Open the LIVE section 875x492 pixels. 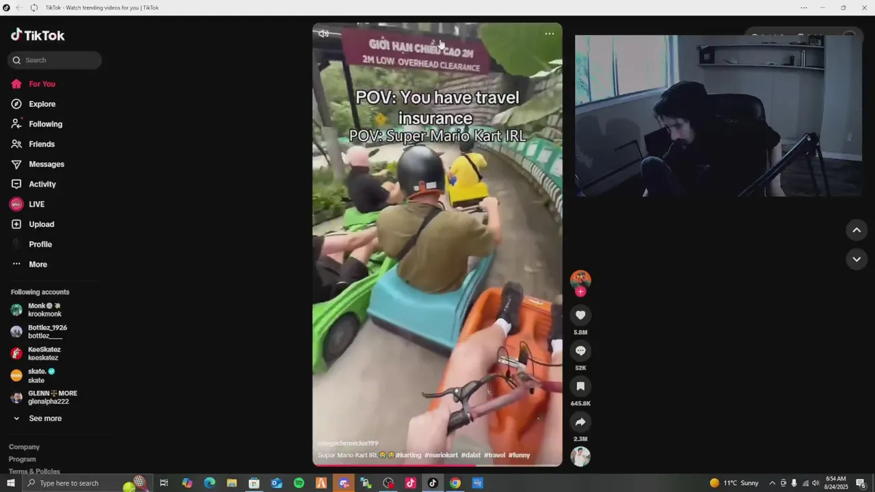(x=27, y=204)
